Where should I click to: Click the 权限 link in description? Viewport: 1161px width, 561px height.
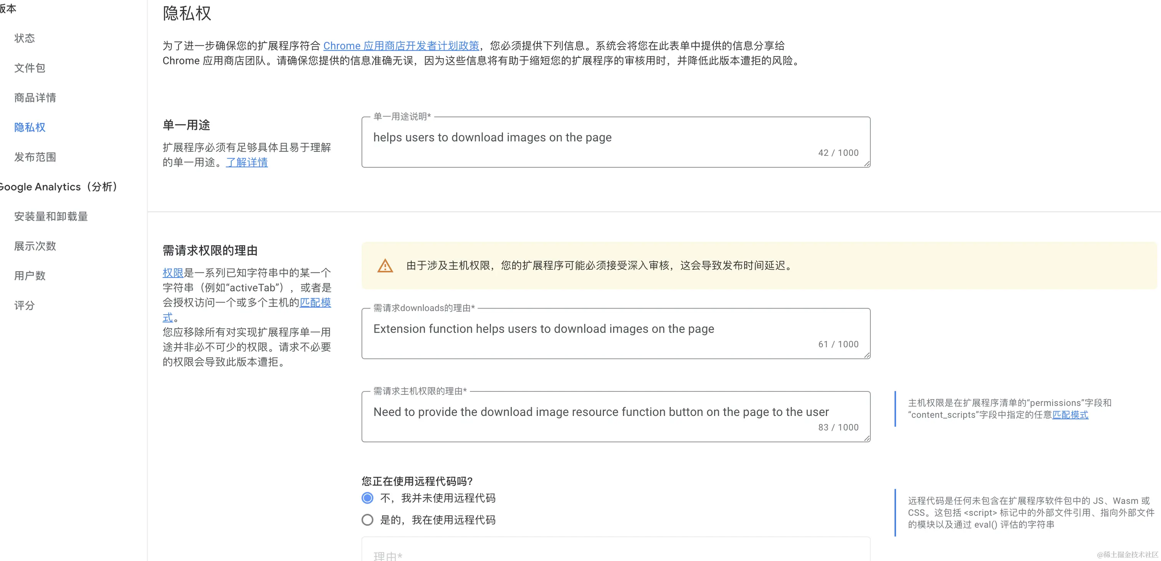click(x=173, y=272)
